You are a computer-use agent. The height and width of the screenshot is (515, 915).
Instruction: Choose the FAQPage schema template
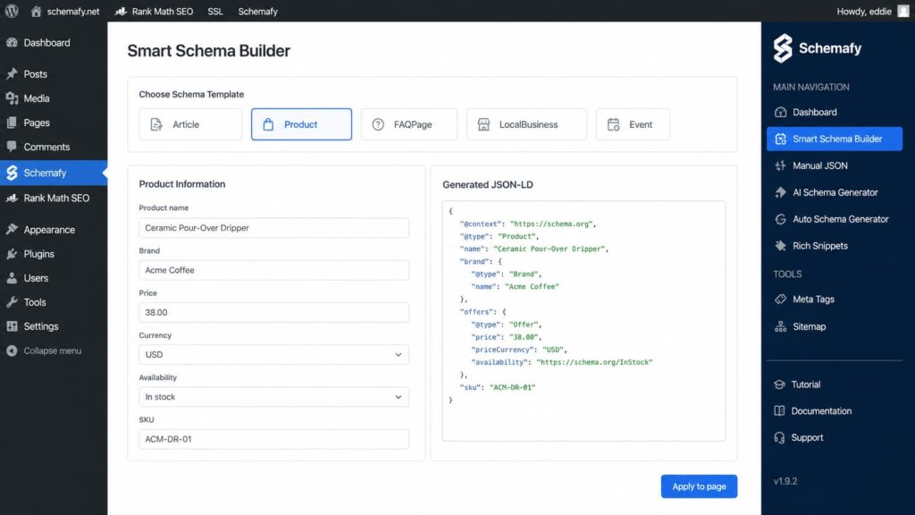(x=409, y=124)
